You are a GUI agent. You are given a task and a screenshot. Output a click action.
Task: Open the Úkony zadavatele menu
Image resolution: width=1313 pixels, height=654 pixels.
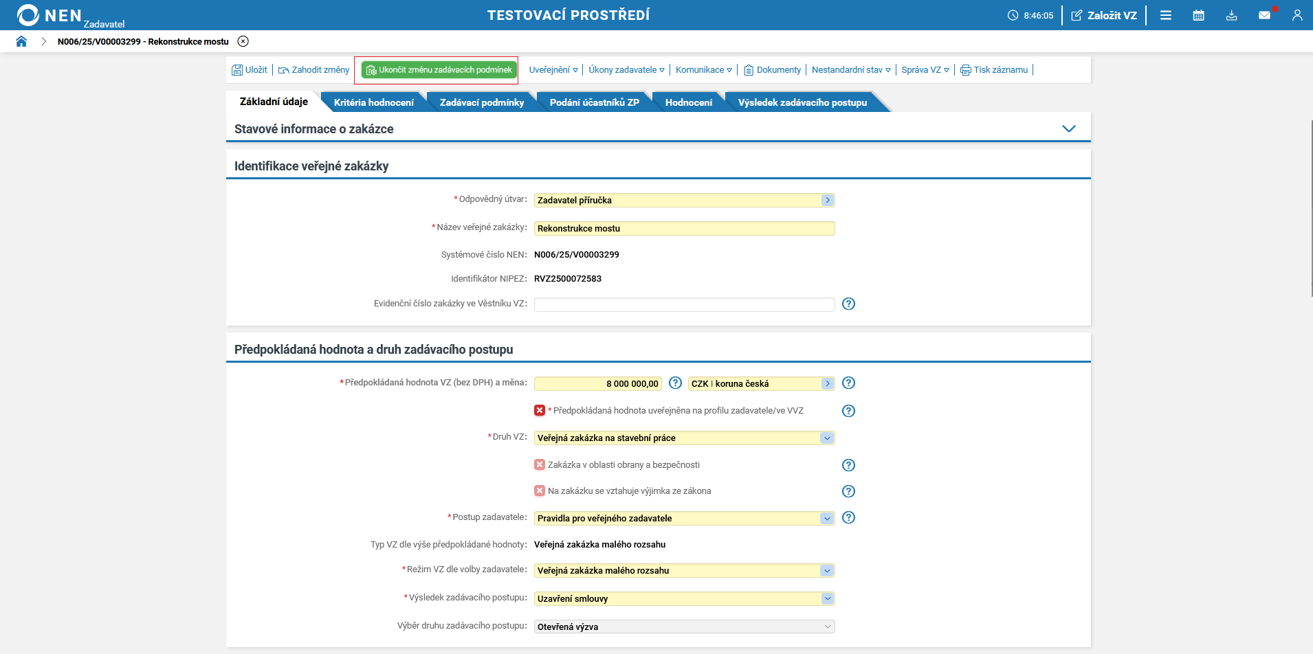pos(626,70)
